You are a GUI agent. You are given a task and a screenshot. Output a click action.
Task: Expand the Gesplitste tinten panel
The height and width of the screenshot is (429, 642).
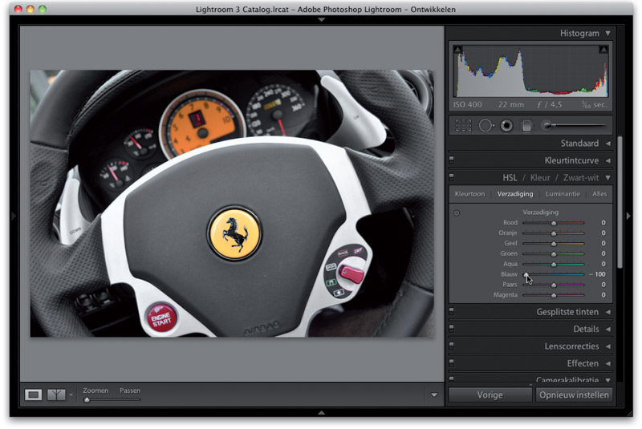pyautogui.click(x=608, y=312)
